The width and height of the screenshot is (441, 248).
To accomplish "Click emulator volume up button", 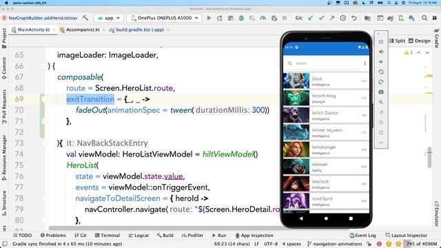I will pyautogui.click(x=381, y=52).
